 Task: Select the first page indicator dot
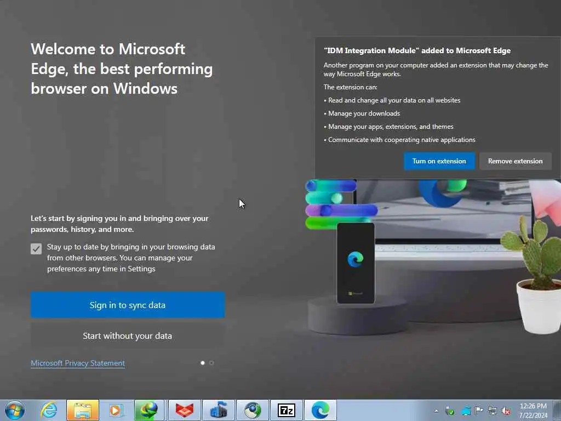tap(203, 363)
